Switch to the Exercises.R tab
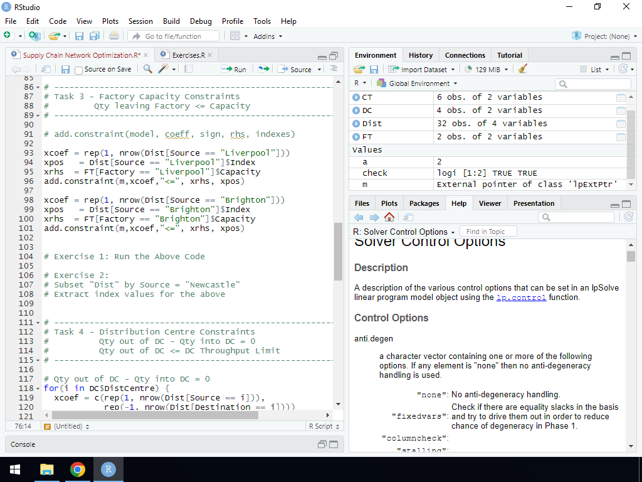The width and height of the screenshot is (642, 482). point(188,55)
